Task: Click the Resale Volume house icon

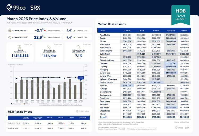Action: click(10, 37)
